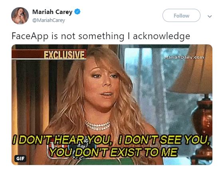Click the caption 'YOU DON'T EXIST TO ME'

point(113,152)
